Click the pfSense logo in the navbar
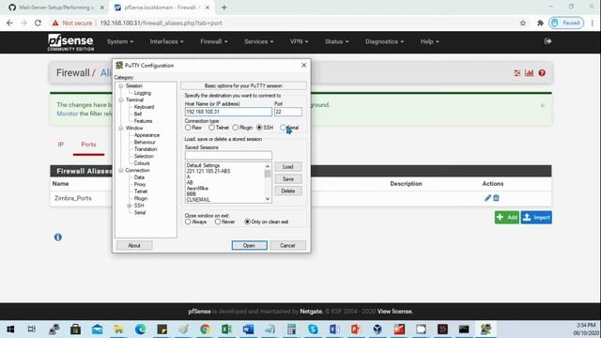This screenshot has height=338, width=601. click(70, 42)
